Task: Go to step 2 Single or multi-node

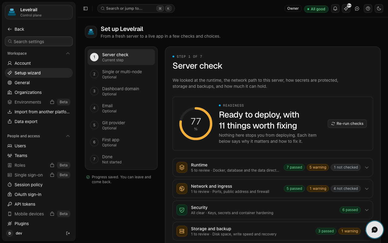Action: pyautogui.click(x=121, y=74)
